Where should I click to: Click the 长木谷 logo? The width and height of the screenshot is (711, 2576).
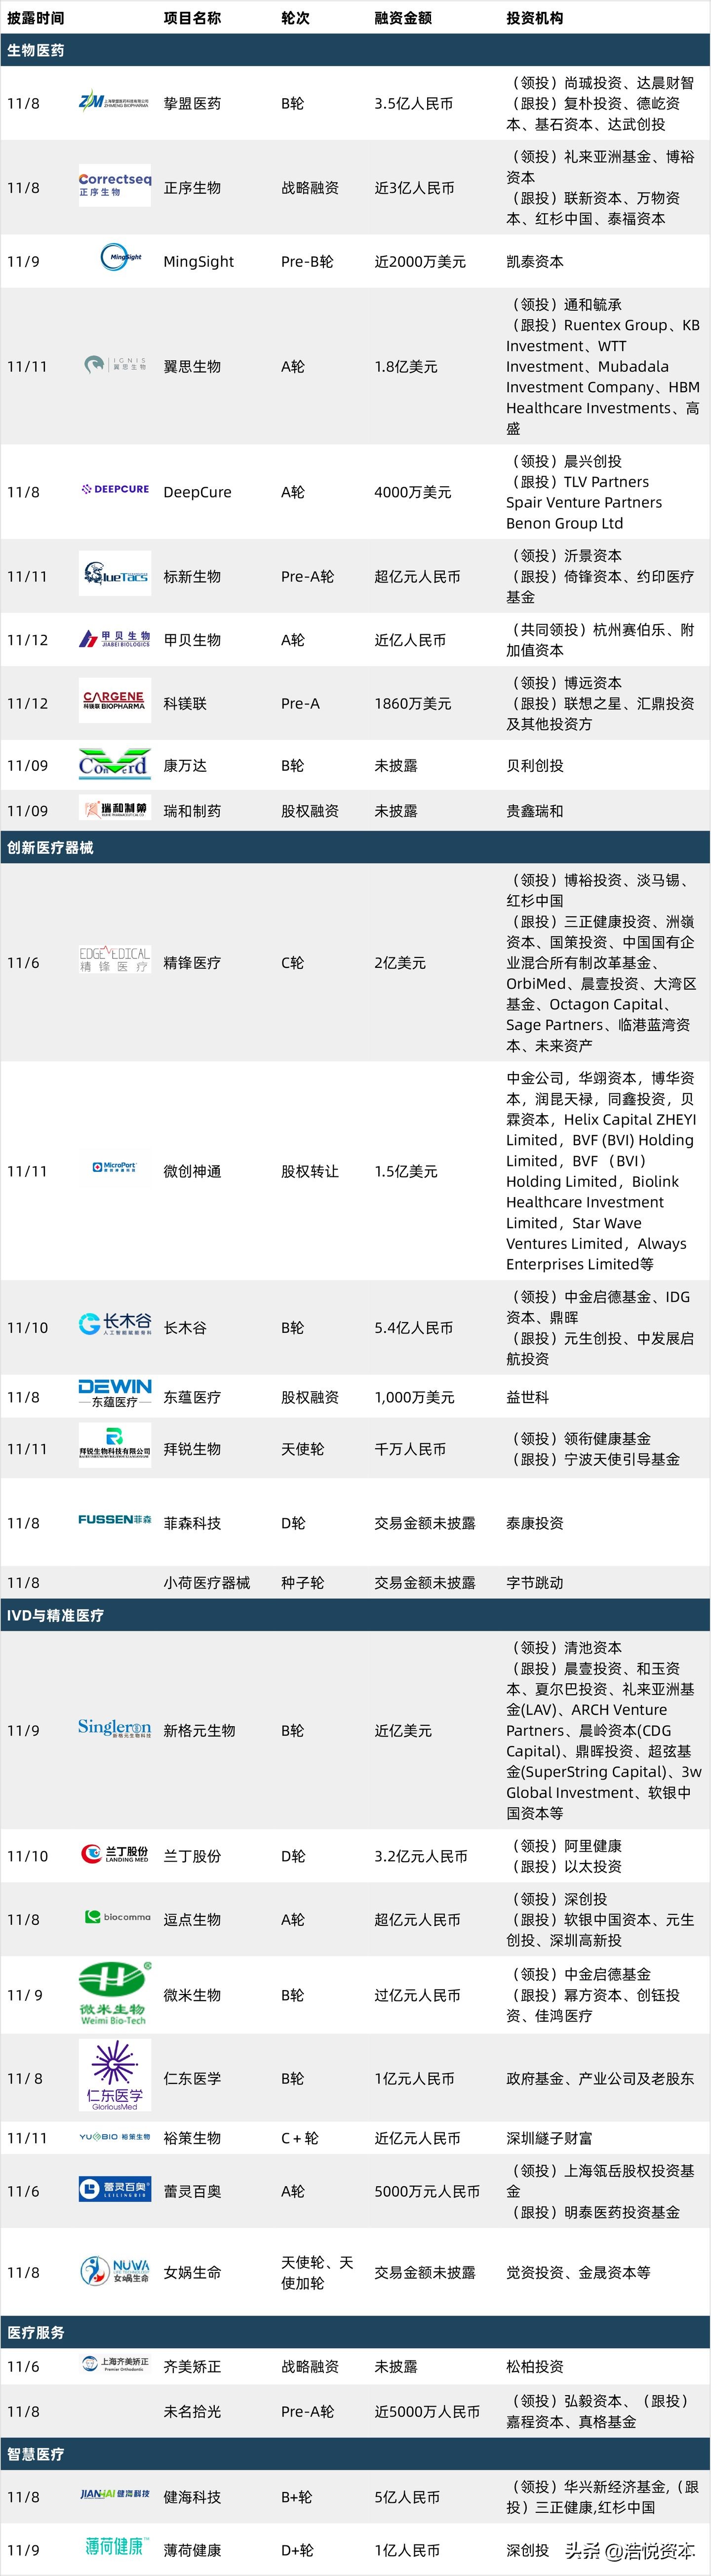[115, 1325]
